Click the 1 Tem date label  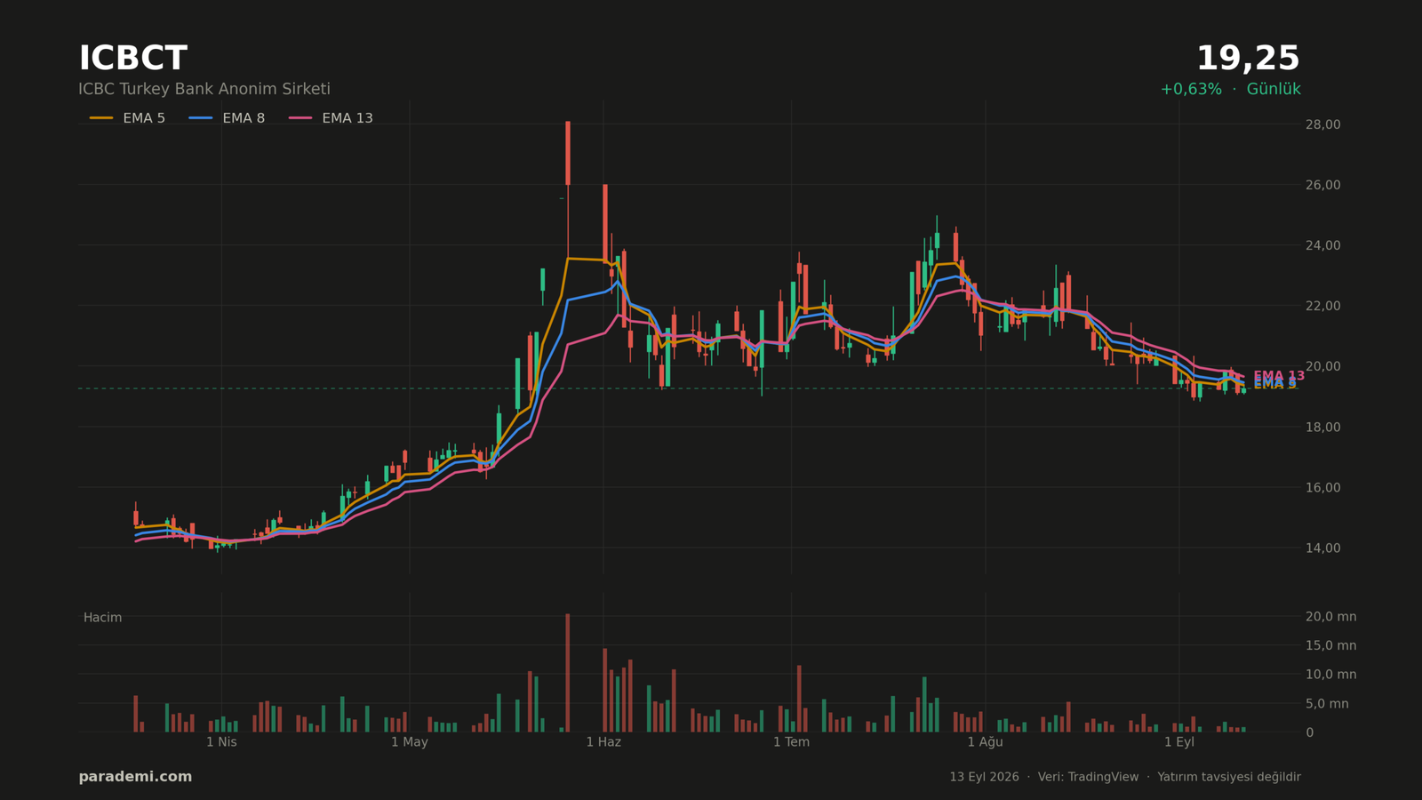pos(791,742)
